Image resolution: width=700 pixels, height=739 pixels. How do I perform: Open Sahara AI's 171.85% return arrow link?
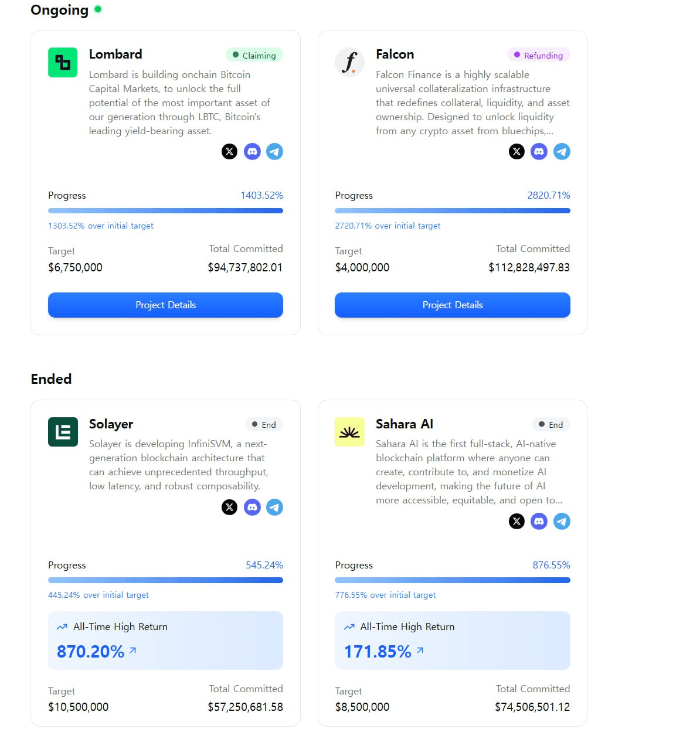[420, 651]
